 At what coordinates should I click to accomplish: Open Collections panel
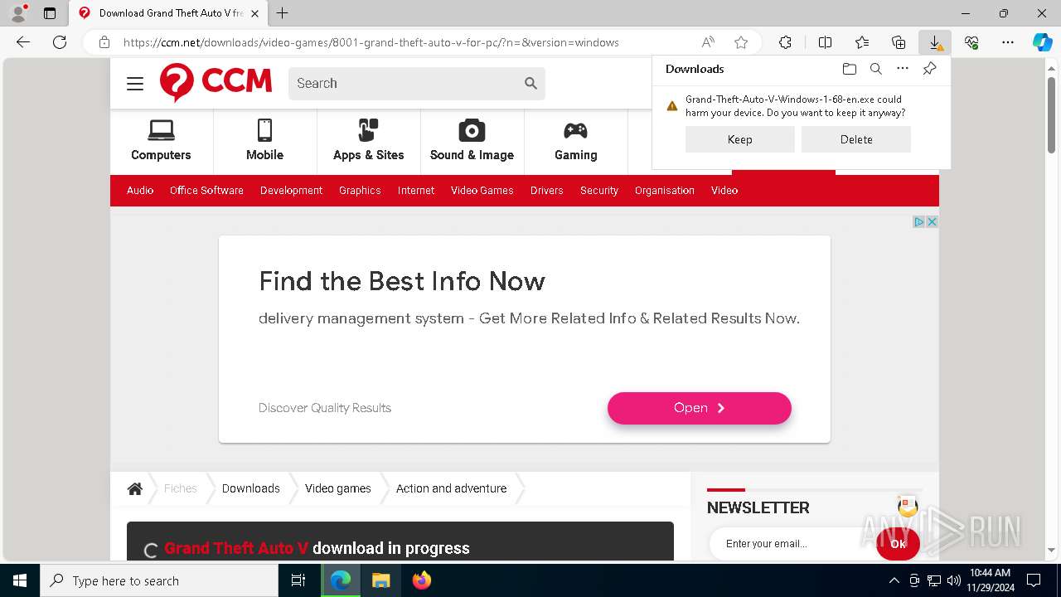point(899,42)
